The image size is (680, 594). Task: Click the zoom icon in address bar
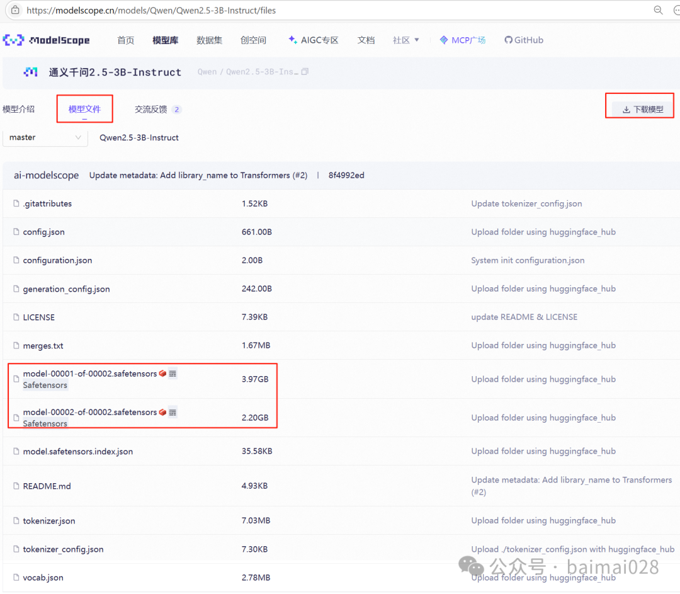click(659, 10)
